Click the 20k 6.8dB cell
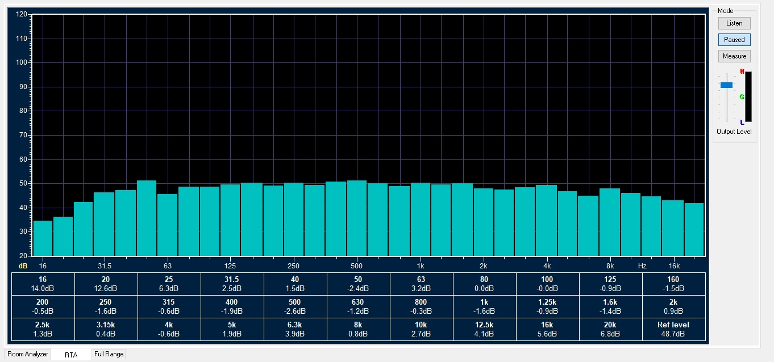The height and width of the screenshot is (362, 774). (x=610, y=329)
